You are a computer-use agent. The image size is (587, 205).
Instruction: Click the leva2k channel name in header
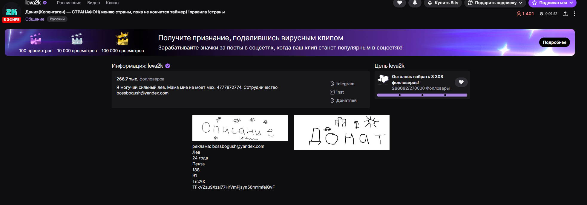(33, 3)
